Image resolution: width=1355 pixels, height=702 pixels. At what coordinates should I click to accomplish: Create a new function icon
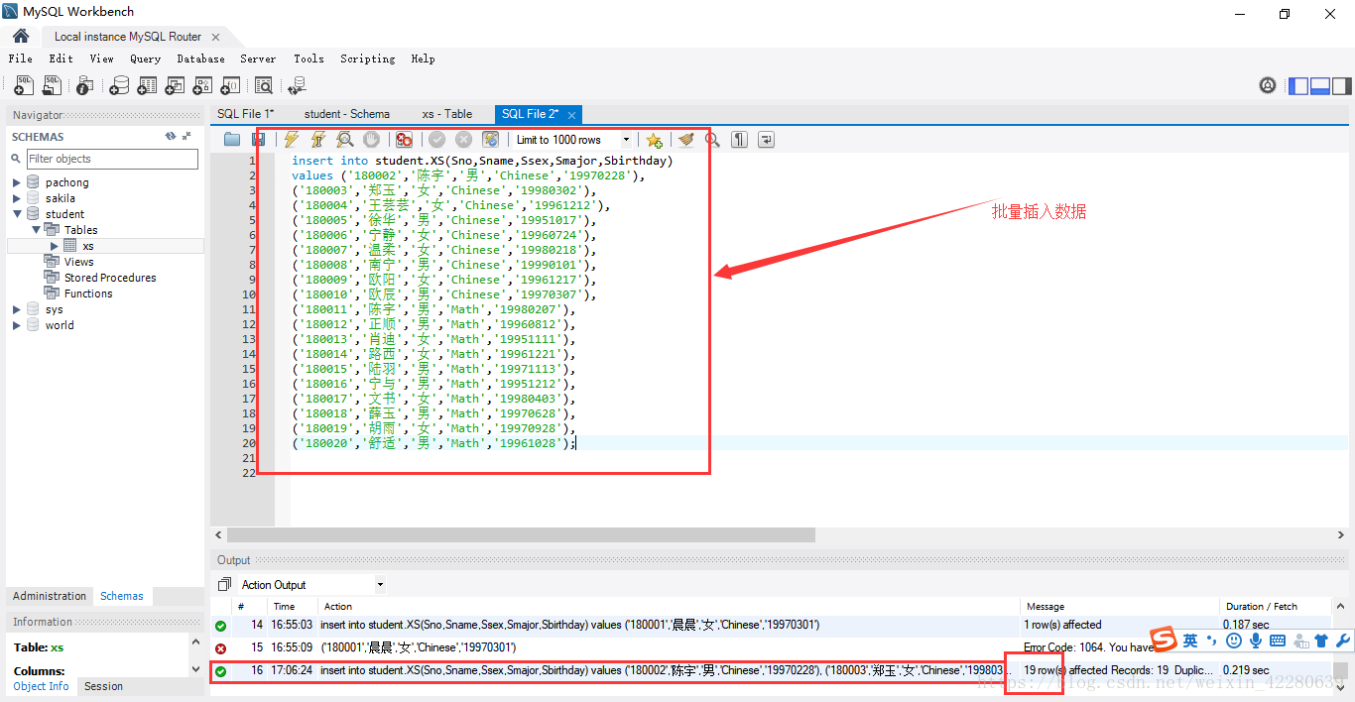[230, 86]
